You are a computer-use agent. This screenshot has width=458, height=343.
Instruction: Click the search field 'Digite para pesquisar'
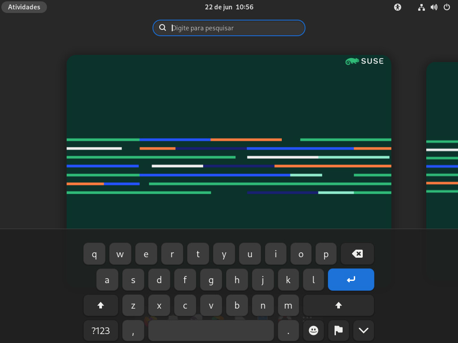[229, 28]
